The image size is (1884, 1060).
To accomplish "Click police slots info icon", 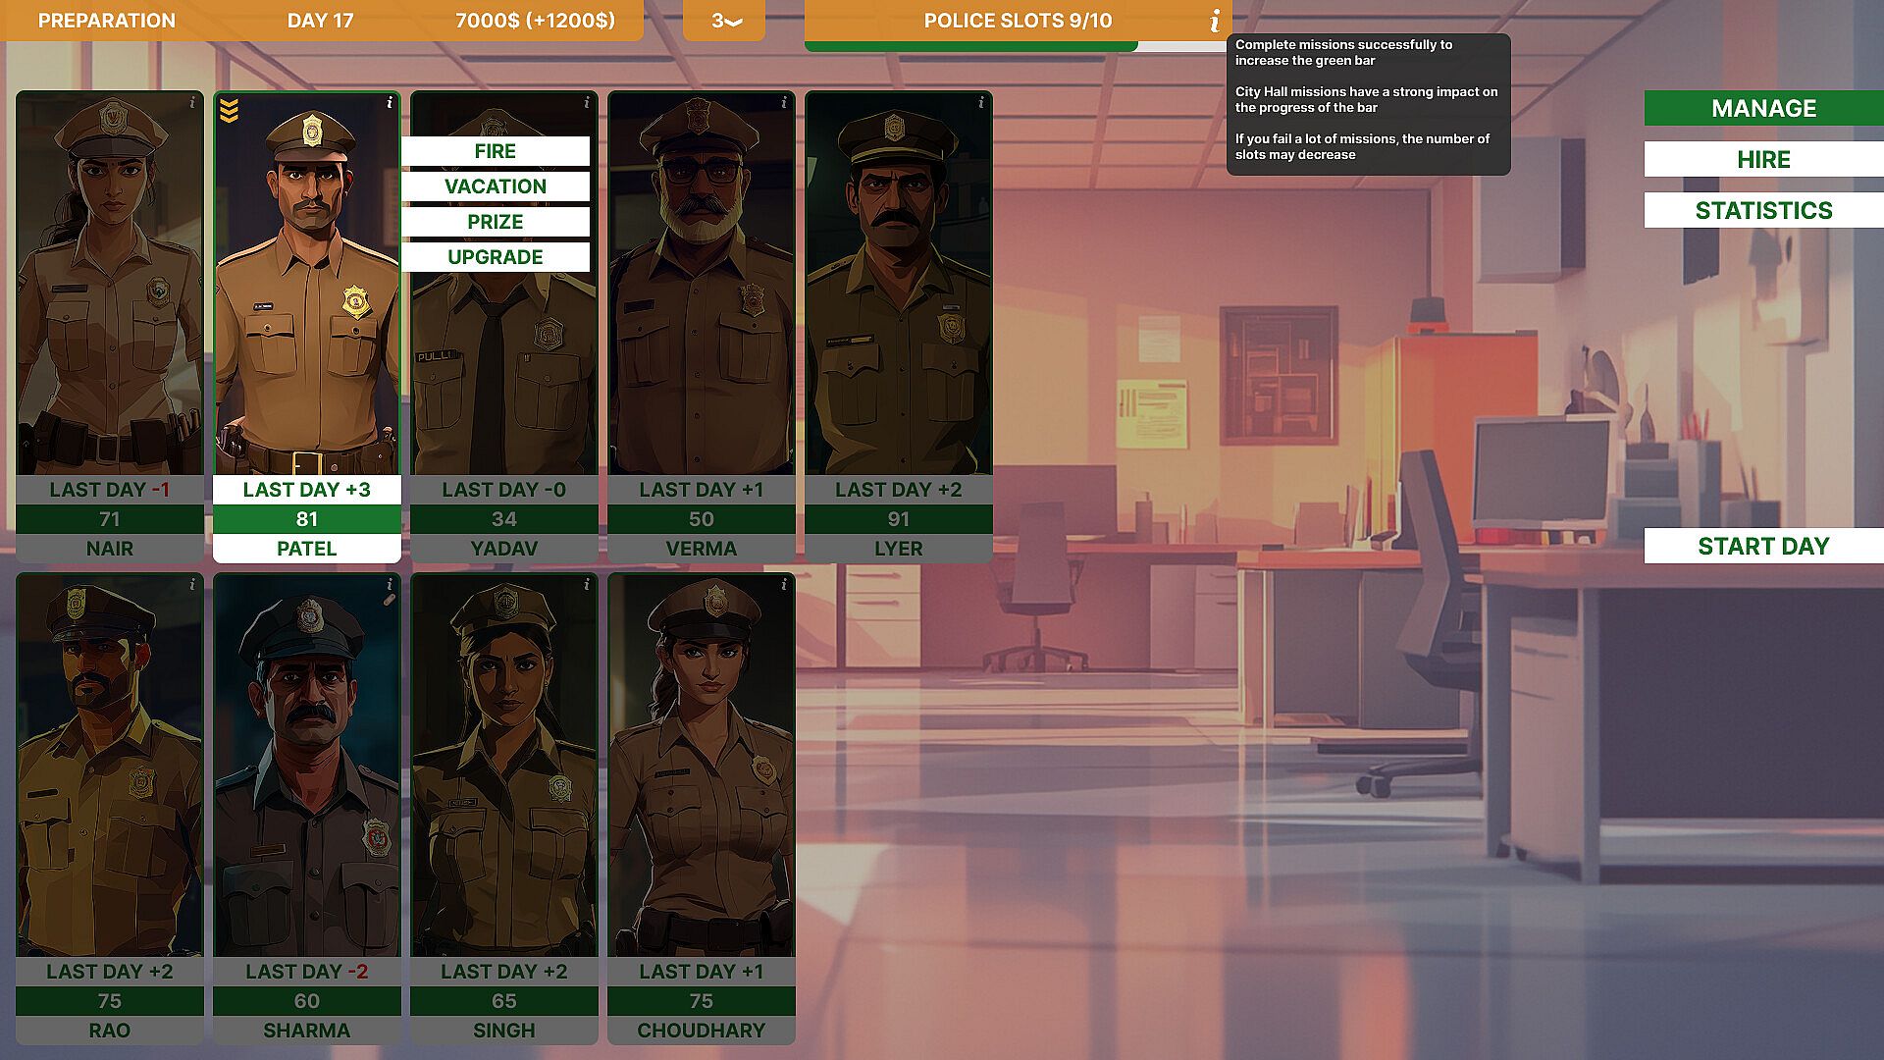I will 1215,21.
